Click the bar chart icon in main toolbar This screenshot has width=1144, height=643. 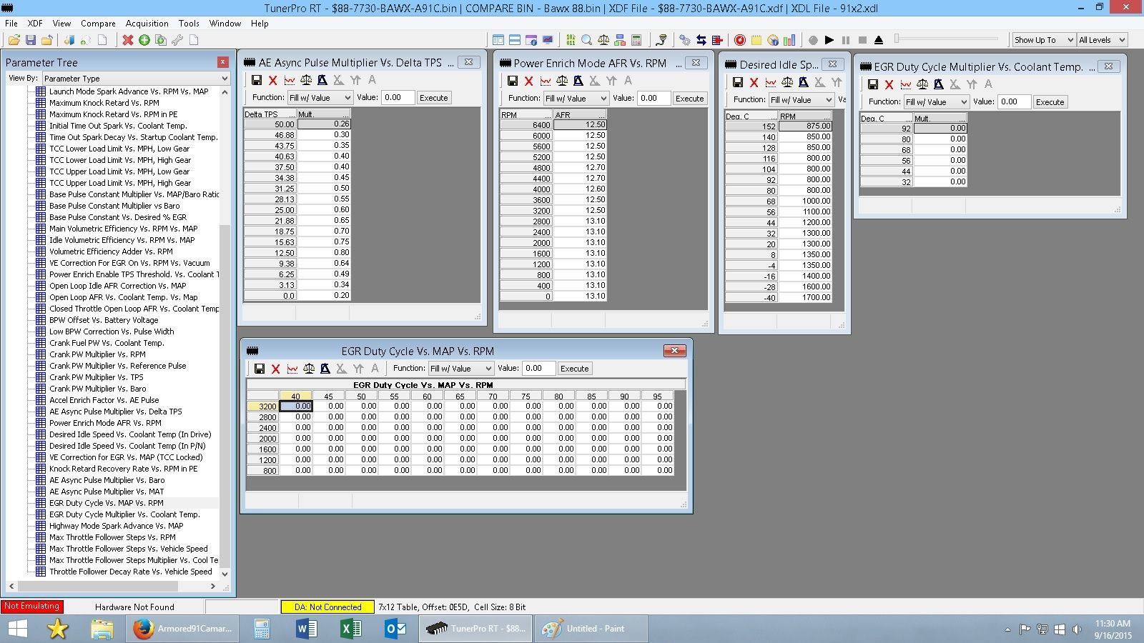click(789, 40)
